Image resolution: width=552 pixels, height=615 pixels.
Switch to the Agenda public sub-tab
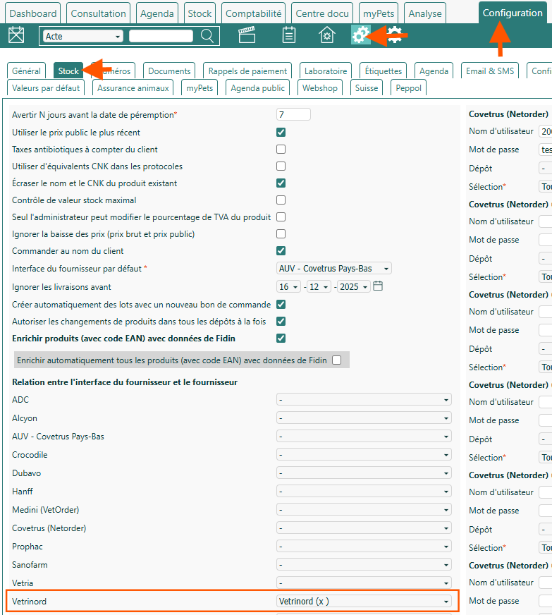(x=257, y=88)
